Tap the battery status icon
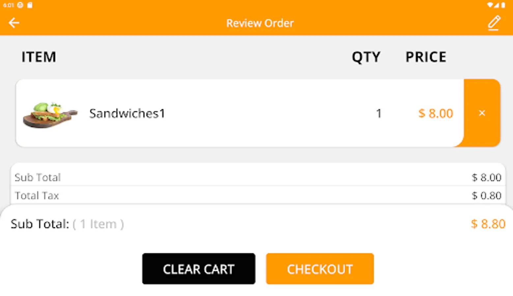This screenshot has width=513, height=296. pos(503,5)
